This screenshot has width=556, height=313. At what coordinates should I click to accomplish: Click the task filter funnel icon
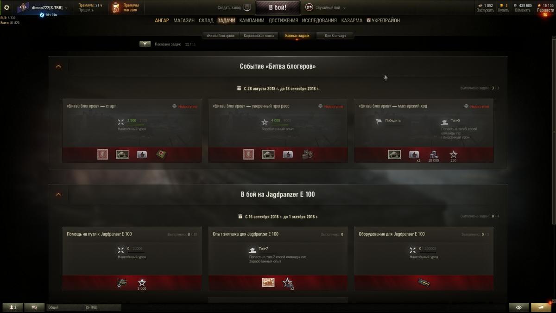click(145, 44)
